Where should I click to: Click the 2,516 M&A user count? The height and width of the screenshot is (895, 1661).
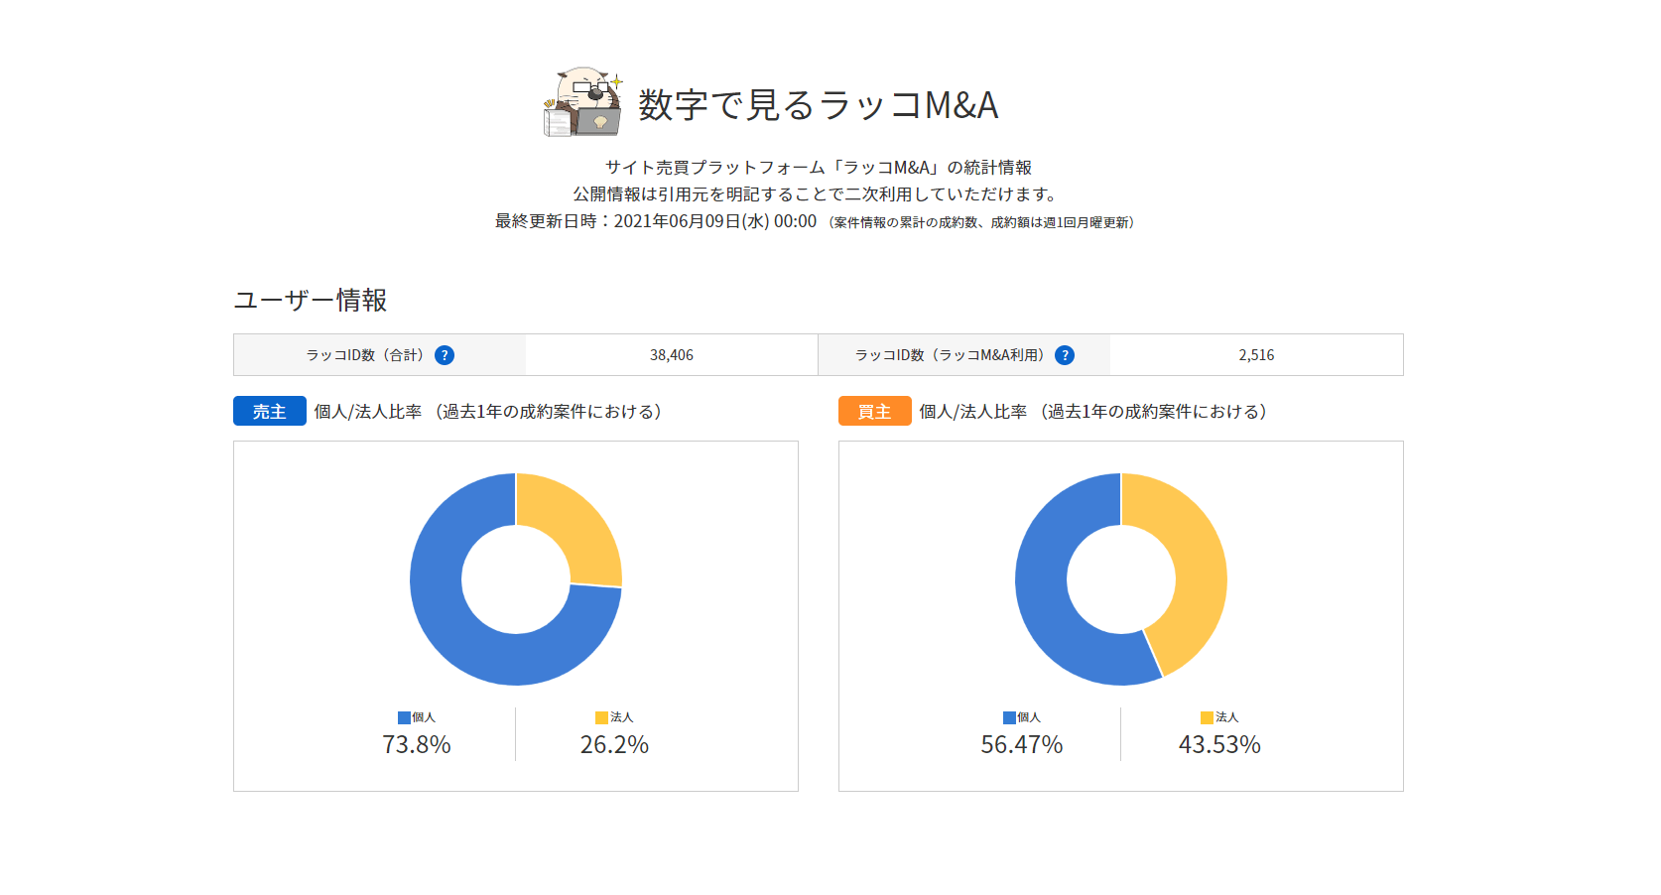1256,355
